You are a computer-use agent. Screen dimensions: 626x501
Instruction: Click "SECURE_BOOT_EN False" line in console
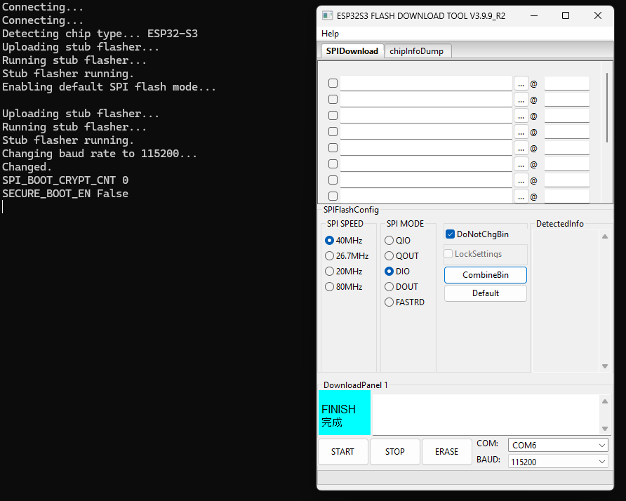65,194
